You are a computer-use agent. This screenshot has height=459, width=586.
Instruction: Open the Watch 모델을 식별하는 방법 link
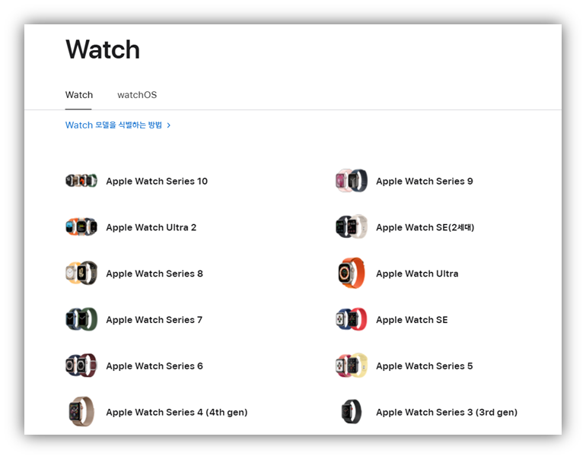tap(113, 125)
